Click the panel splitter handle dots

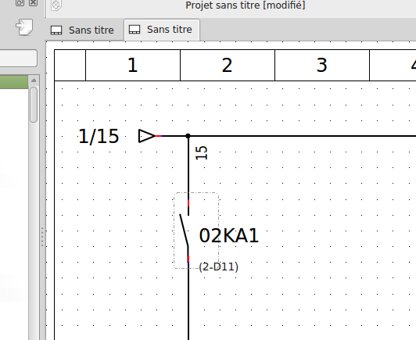pyautogui.click(x=42, y=237)
